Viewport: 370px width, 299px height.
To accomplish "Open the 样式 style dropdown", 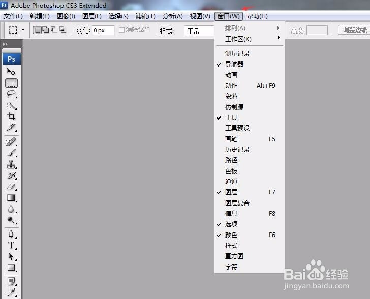I will point(199,31).
